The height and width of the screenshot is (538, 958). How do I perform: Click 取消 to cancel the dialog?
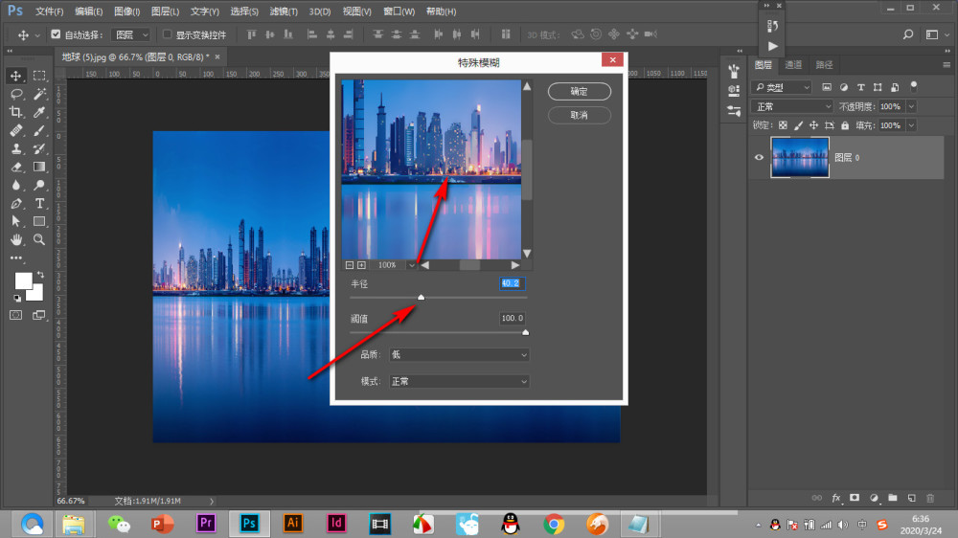point(580,116)
